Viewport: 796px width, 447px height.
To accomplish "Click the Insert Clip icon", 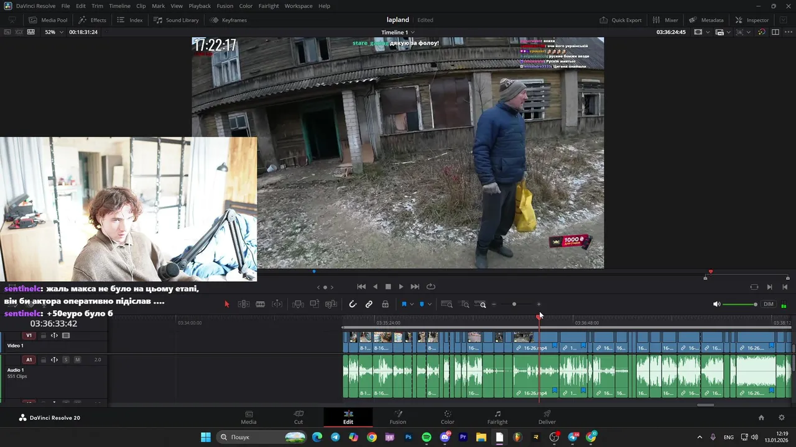I will pyautogui.click(x=298, y=304).
